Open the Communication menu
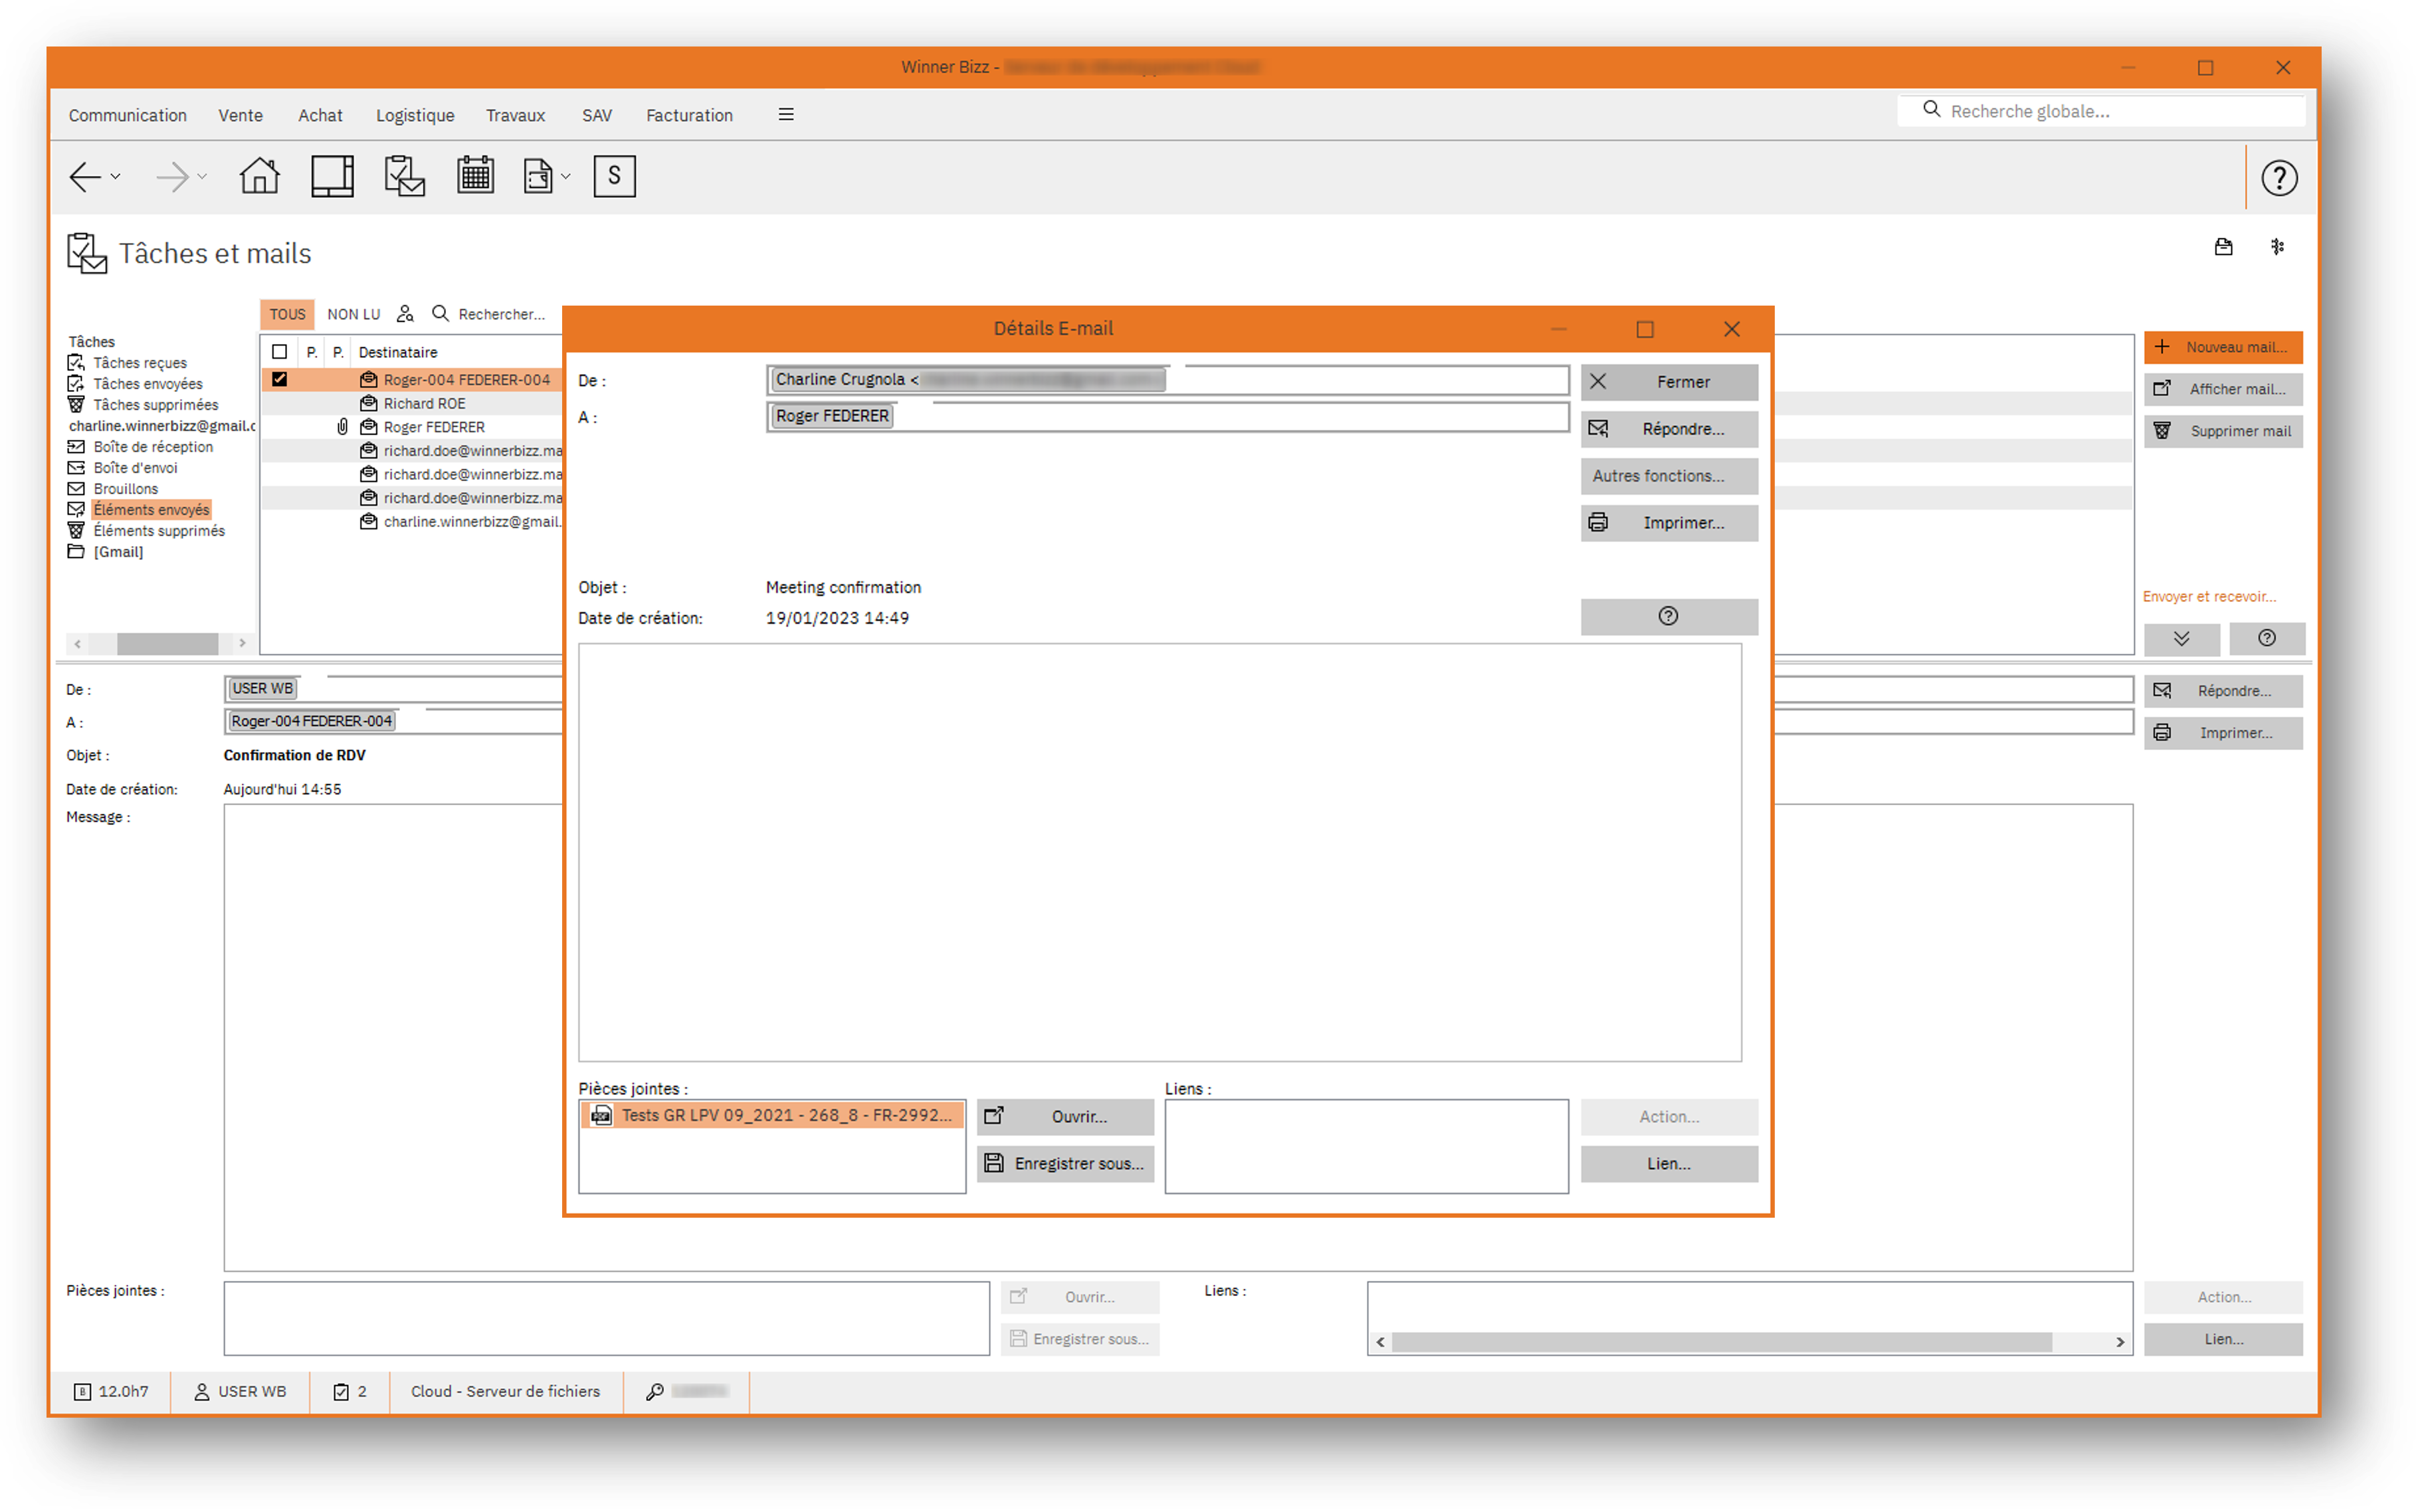 tap(127, 115)
